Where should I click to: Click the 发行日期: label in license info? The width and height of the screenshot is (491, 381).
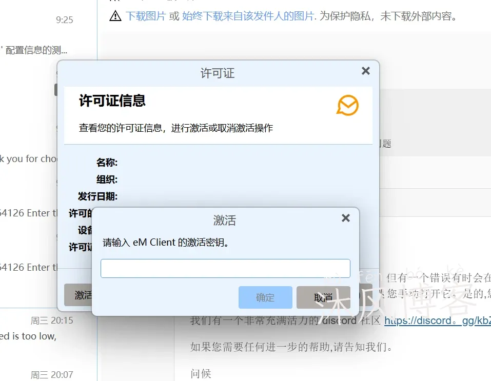point(97,196)
